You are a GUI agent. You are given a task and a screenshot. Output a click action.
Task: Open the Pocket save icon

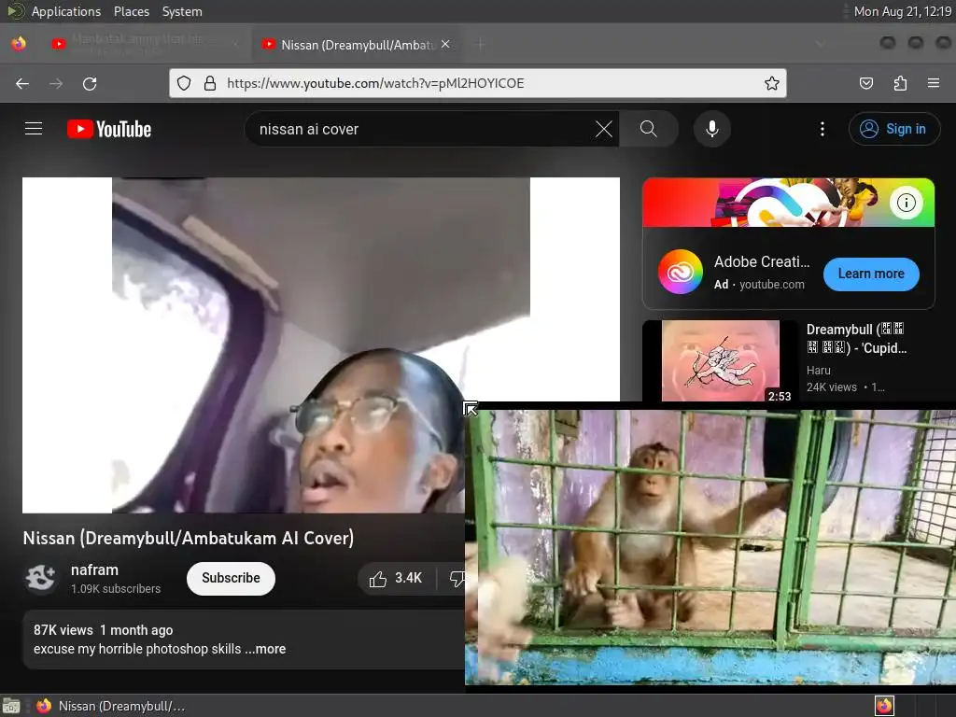tap(865, 83)
